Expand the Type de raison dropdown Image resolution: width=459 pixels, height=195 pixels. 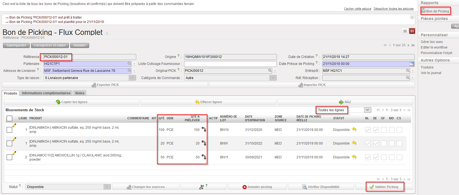point(132,78)
